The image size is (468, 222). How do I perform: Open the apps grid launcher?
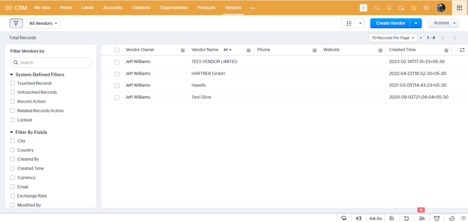[x=459, y=8]
